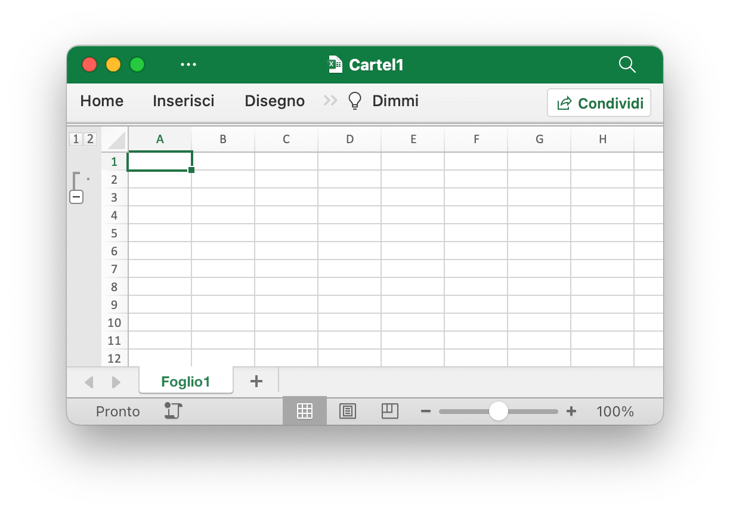Close the Cartel1 window with red button

click(x=89, y=64)
